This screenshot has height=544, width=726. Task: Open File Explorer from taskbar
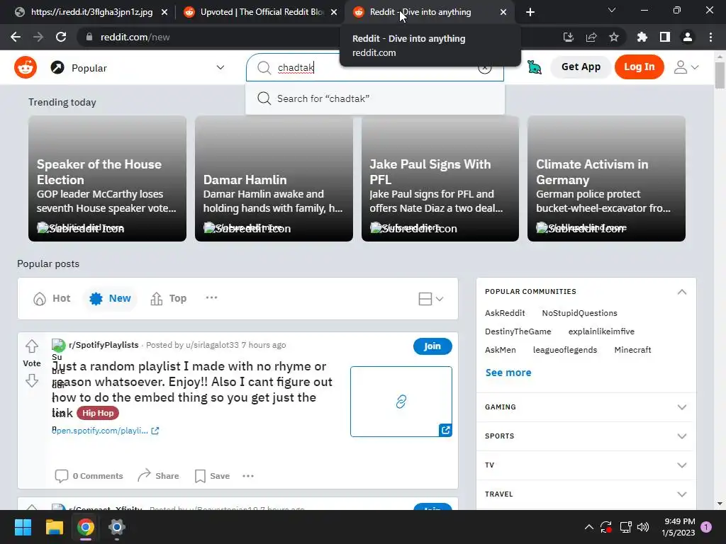point(54,527)
